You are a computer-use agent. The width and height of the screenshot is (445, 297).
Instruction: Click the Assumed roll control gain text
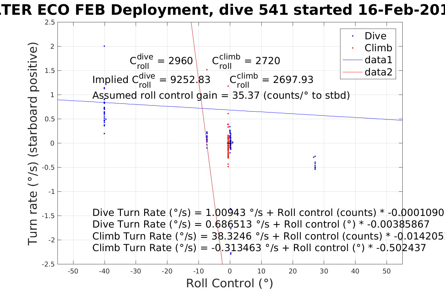(221, 95)
